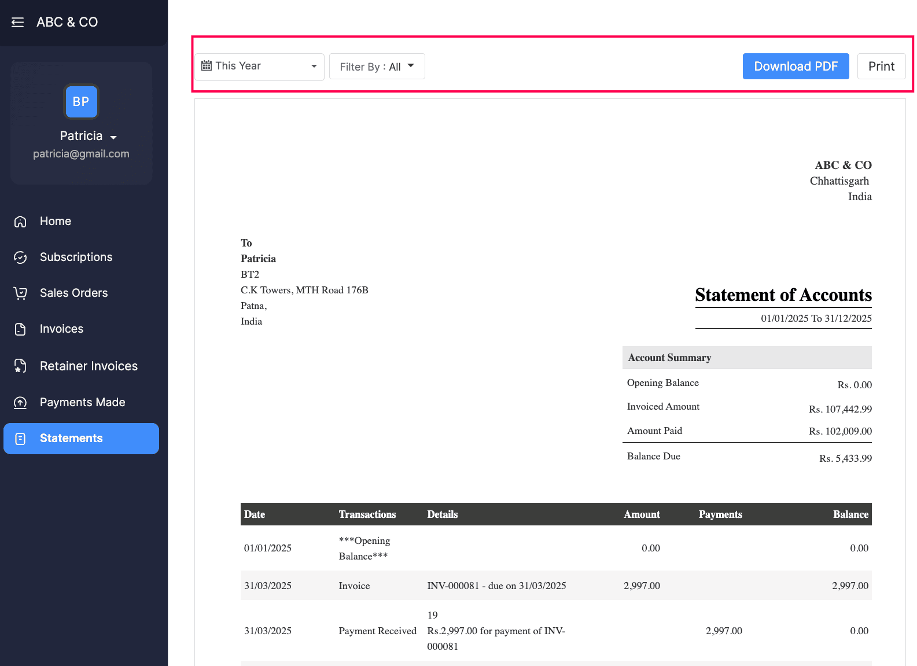917x666 pixels.
Task: Navigate to Retainer Invoices section
Action: pos(89,366)
